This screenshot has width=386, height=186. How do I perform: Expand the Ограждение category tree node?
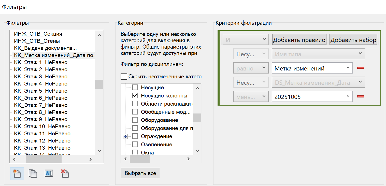tap(125, 137)
